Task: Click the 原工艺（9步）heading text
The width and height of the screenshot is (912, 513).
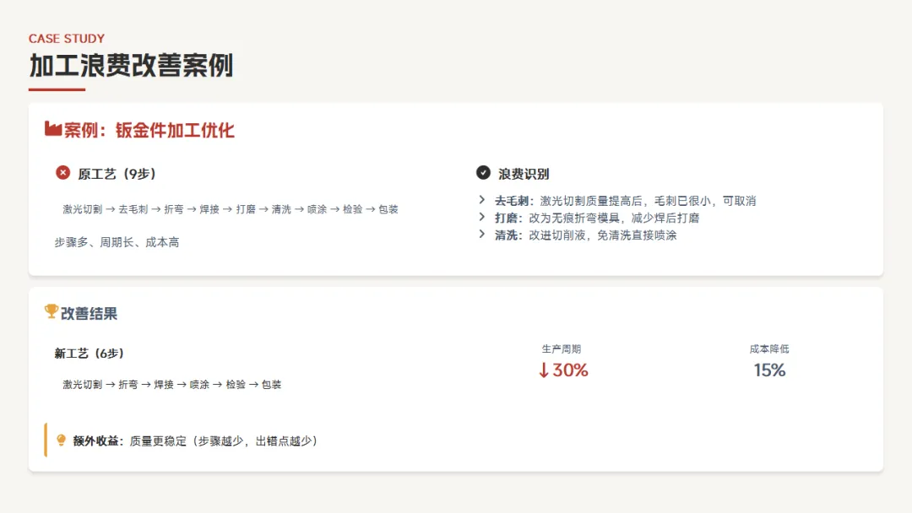Action: pyautogui.click(x=117, y=174)
